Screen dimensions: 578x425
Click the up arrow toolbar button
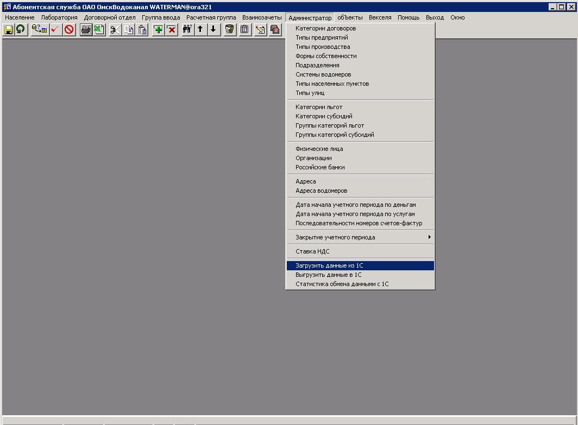[x=200, y=29]
